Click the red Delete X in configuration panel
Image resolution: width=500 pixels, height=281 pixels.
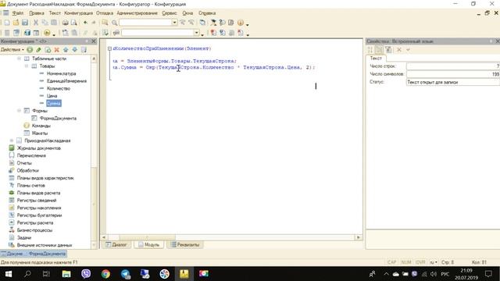[x=57, y=50]
